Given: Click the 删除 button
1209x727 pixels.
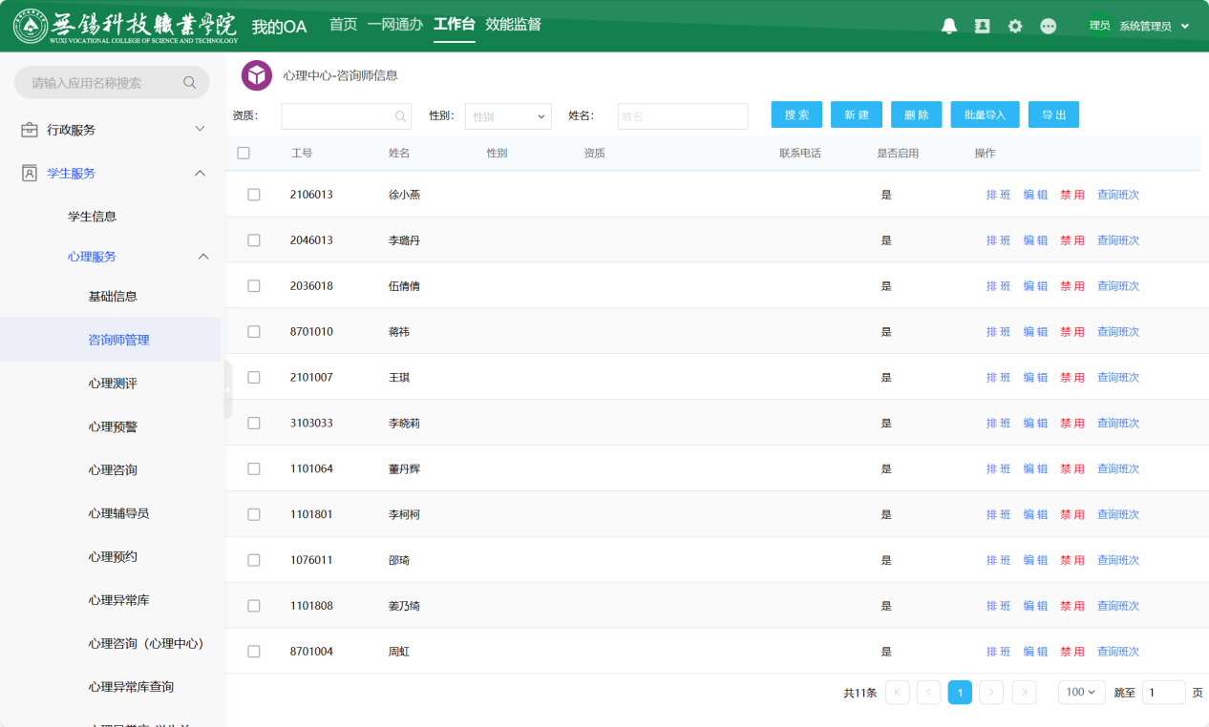Looking at the screenshot, I should [x=917, y=114].
